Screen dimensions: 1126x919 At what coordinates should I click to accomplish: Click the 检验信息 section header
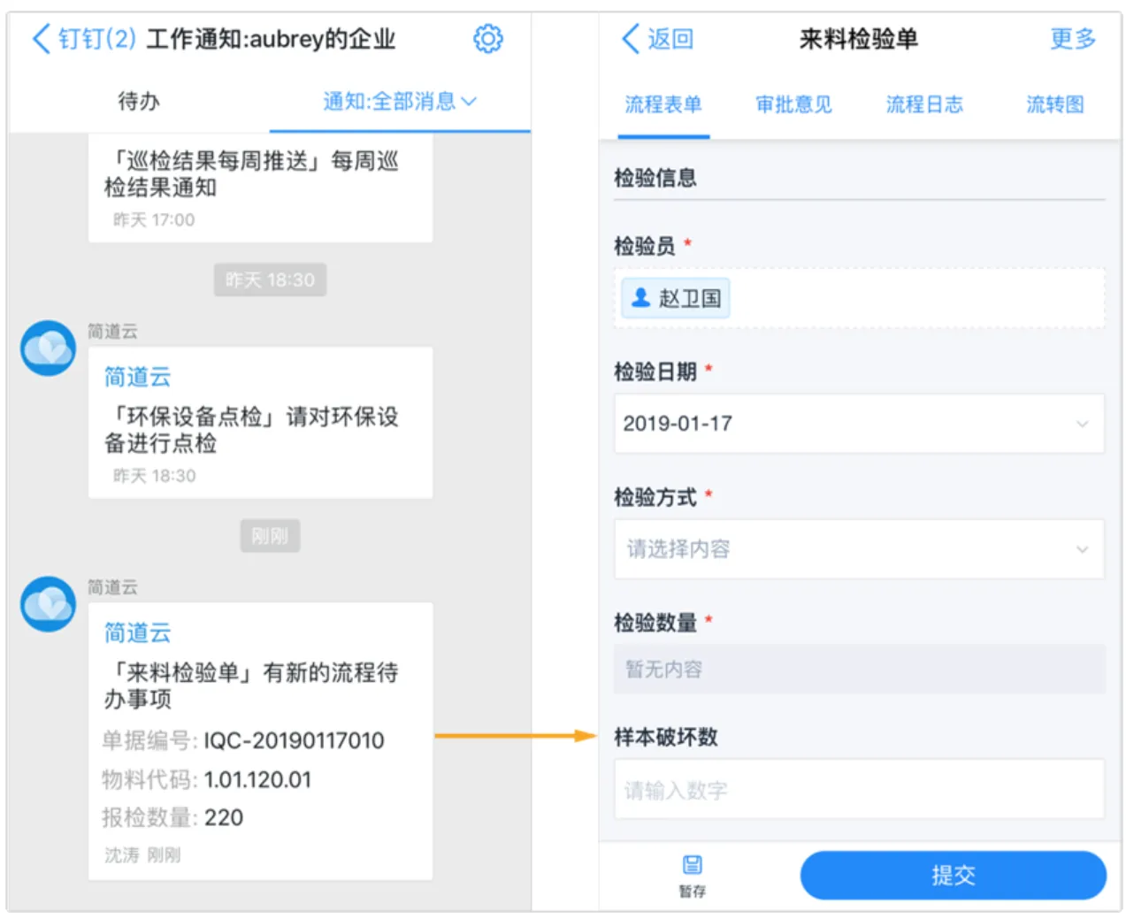(655, 178)
